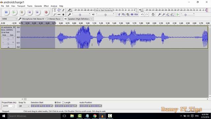
Task: Expand the Project Rate 22050 dropdown
Action: pyautogui.click(x=13, y=106)
